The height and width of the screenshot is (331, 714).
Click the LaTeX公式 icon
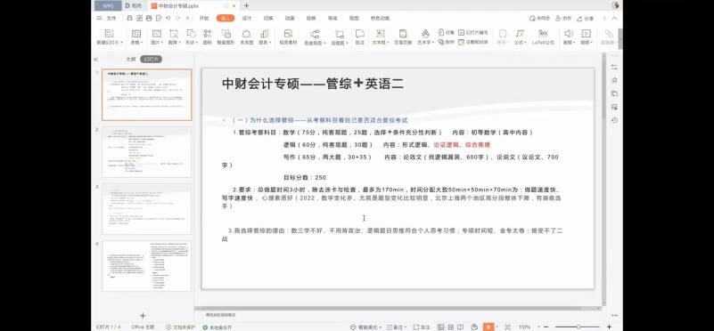543,36
